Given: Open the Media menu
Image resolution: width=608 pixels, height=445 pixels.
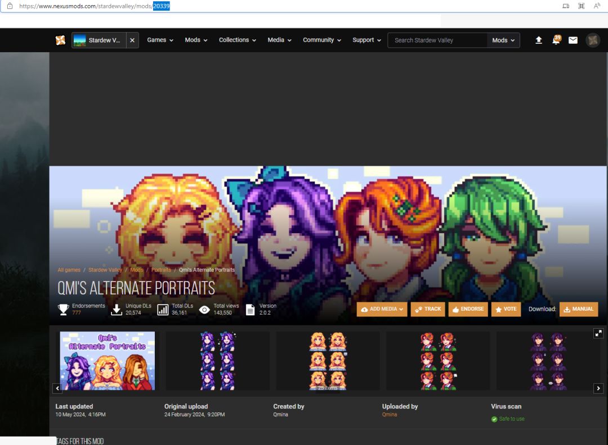Looking at the screenshot, I should 279,40.
